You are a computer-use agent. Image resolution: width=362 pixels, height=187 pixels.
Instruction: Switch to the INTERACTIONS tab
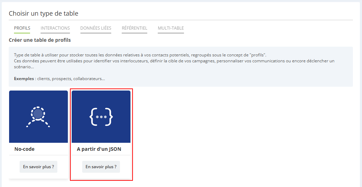[x=55, y=28]
